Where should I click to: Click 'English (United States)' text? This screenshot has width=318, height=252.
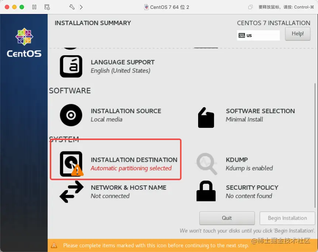pos(121,70)
